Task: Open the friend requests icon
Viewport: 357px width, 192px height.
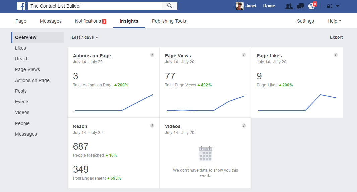Action: [x=289, y=6]
